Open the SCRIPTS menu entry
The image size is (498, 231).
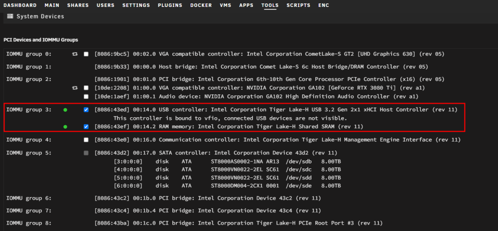[298, 5]
